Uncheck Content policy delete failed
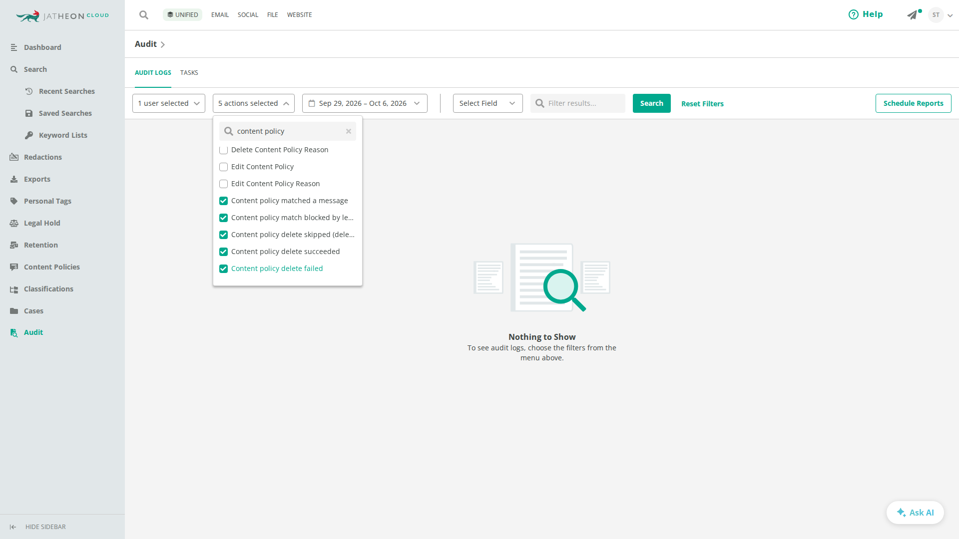959x539 pixels. 223,269
